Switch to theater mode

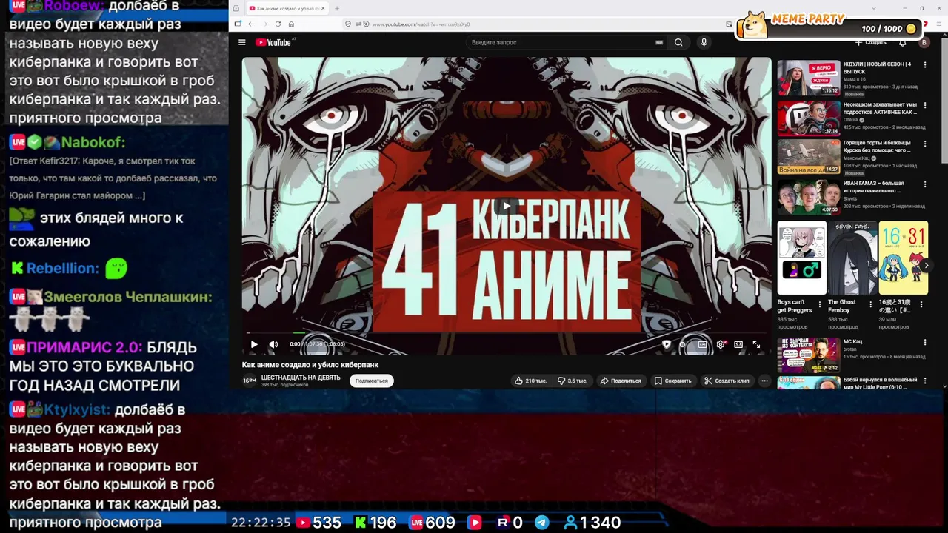coord(738,344)
